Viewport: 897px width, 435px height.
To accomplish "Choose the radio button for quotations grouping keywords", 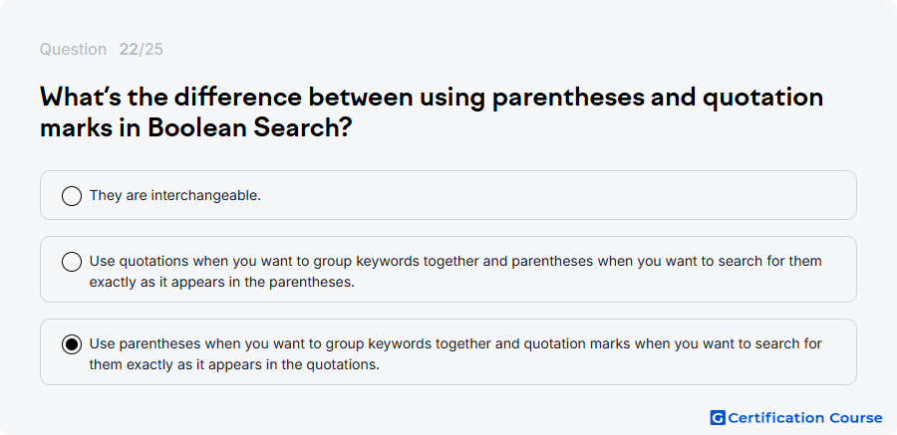I will 72,262.
